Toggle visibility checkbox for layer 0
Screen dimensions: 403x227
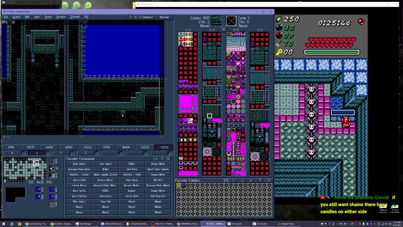point(23,153)
